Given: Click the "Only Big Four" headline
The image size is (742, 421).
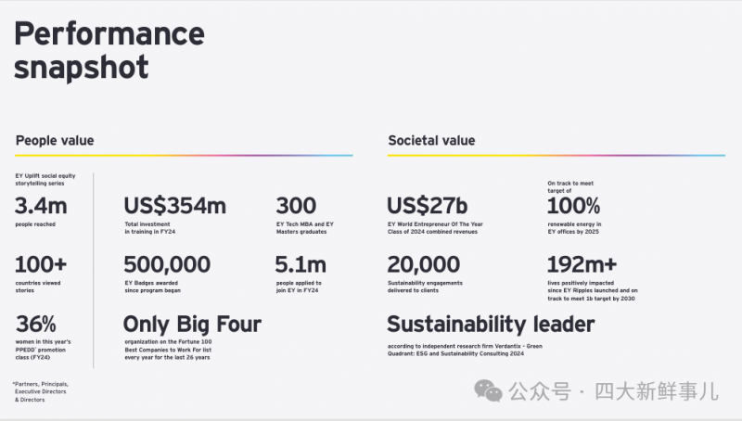Looking at the screenshot, I should click(192, 325).
